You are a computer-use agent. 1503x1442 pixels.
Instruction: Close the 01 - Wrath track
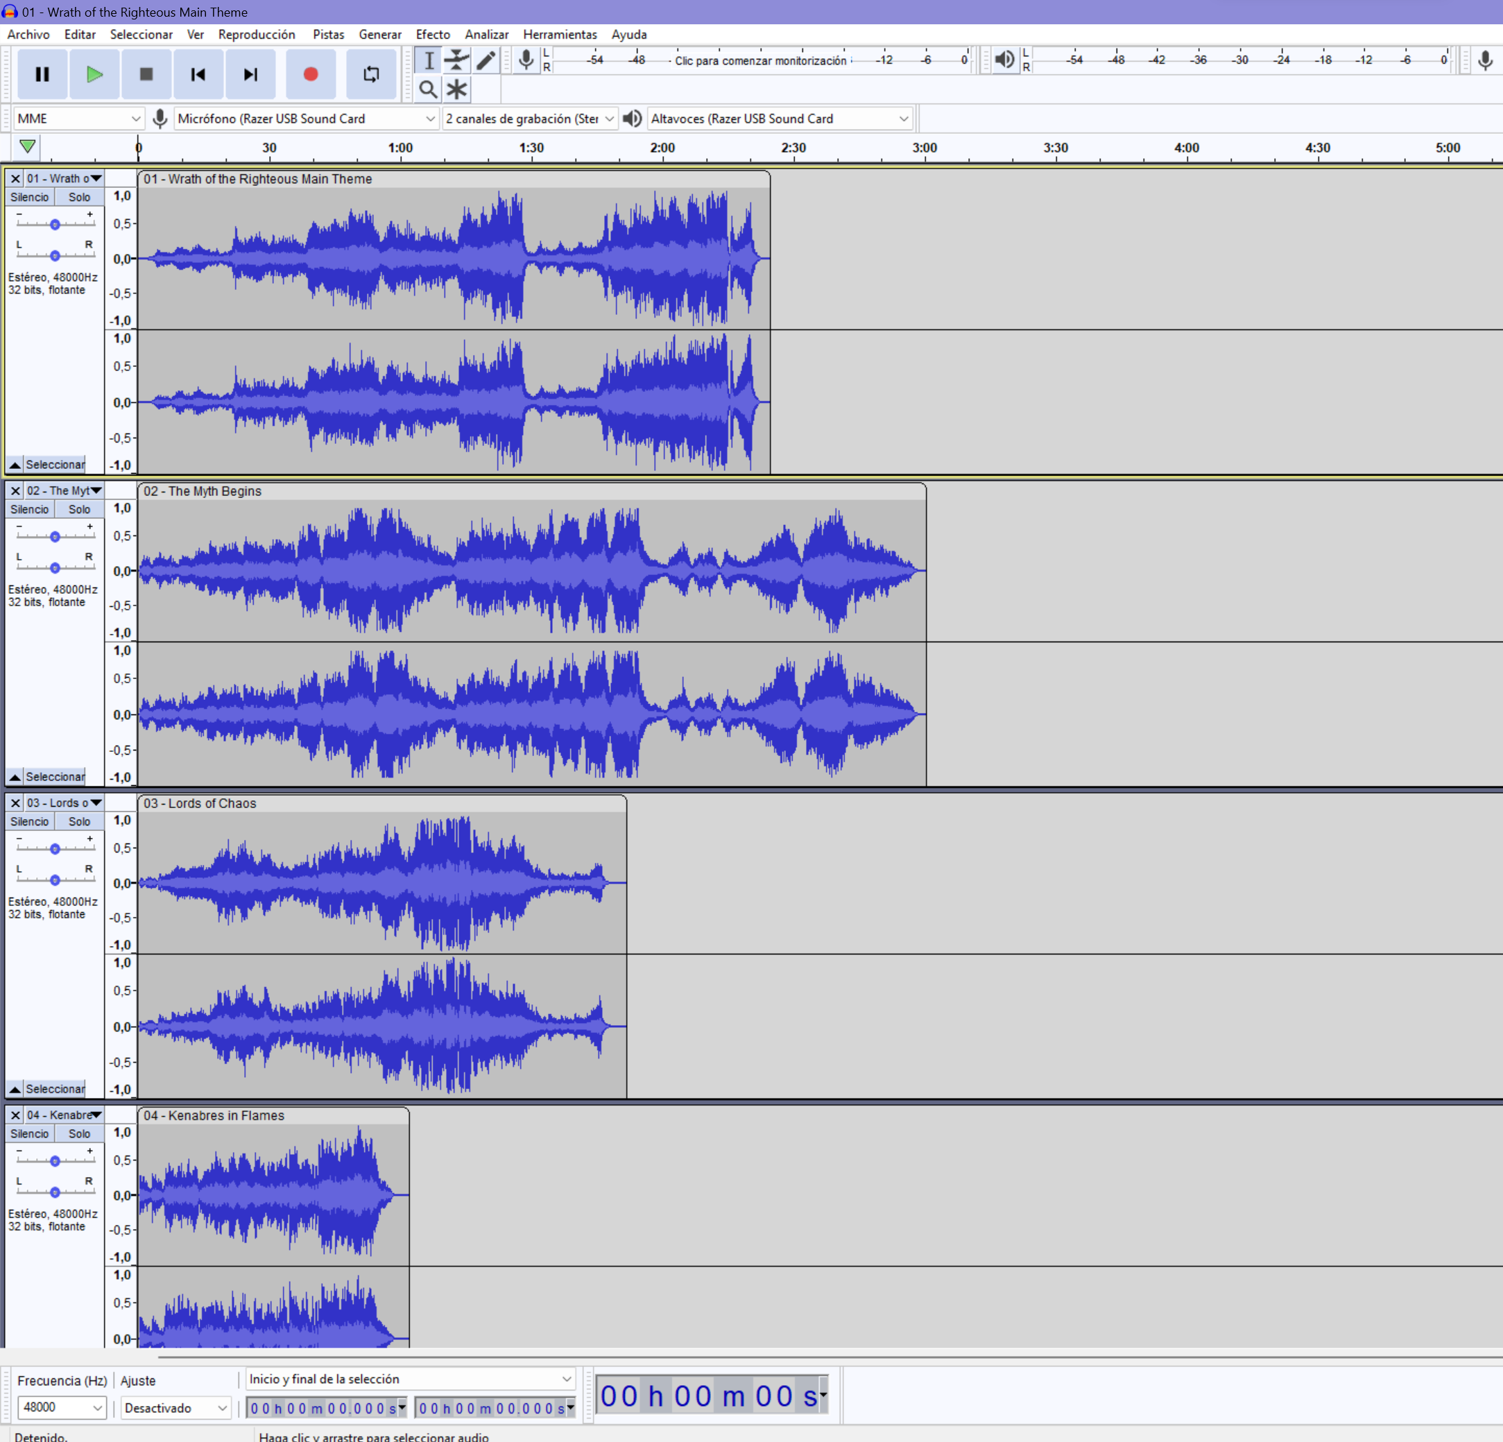tap(15, 178)
